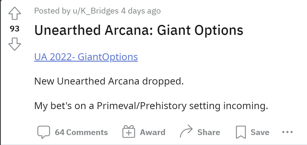
Task: Click the bookmark Save icon
Action: (241, 132)
